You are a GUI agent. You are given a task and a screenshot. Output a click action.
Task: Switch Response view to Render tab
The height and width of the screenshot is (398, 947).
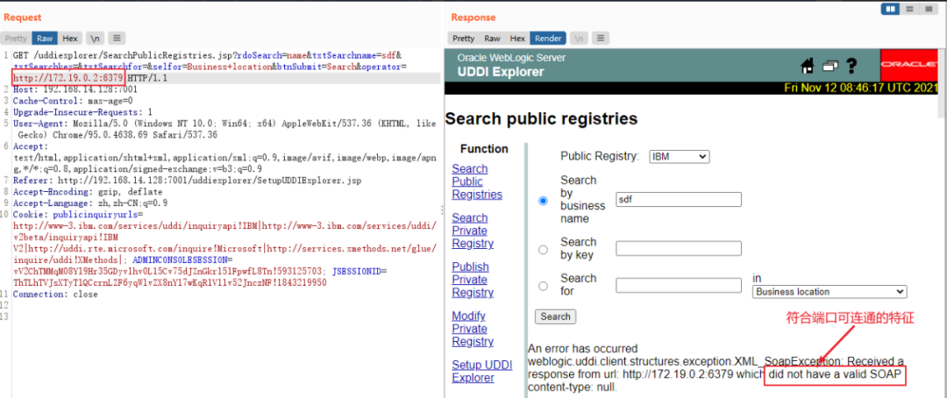(548, 38)
